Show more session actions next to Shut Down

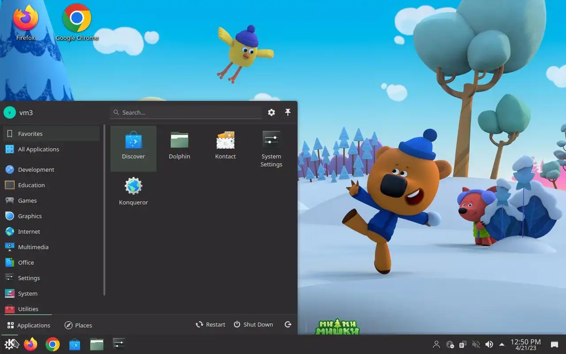coord(288,324)
